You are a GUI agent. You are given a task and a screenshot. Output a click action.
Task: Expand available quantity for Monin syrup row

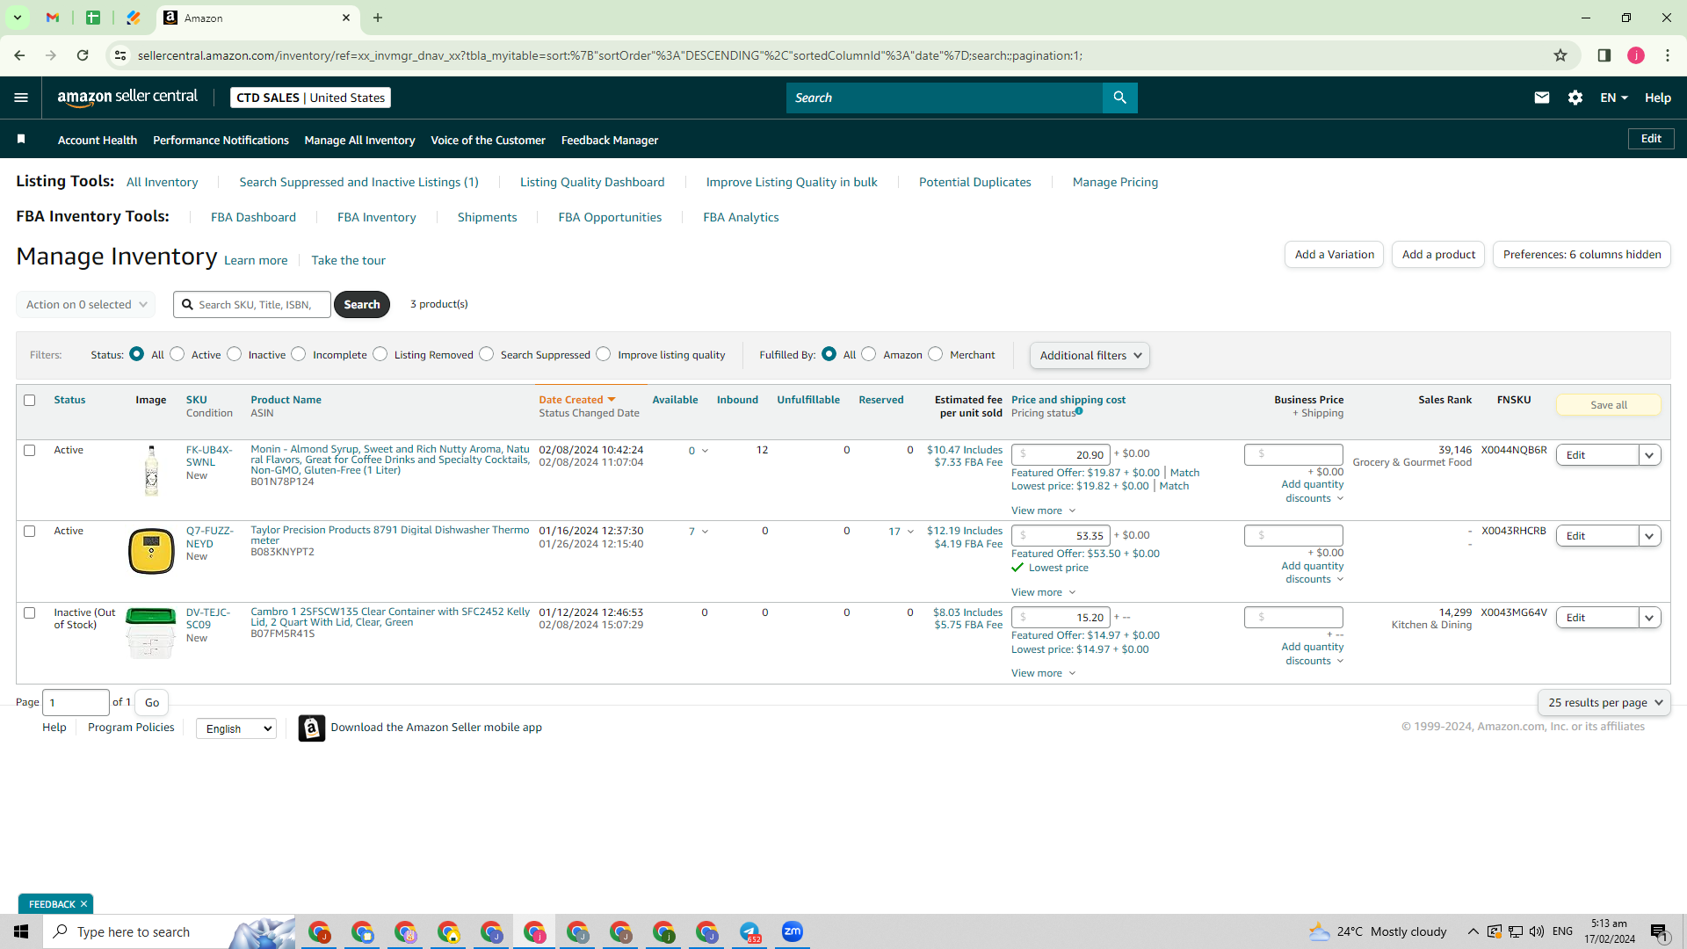(x=705, y=451)
